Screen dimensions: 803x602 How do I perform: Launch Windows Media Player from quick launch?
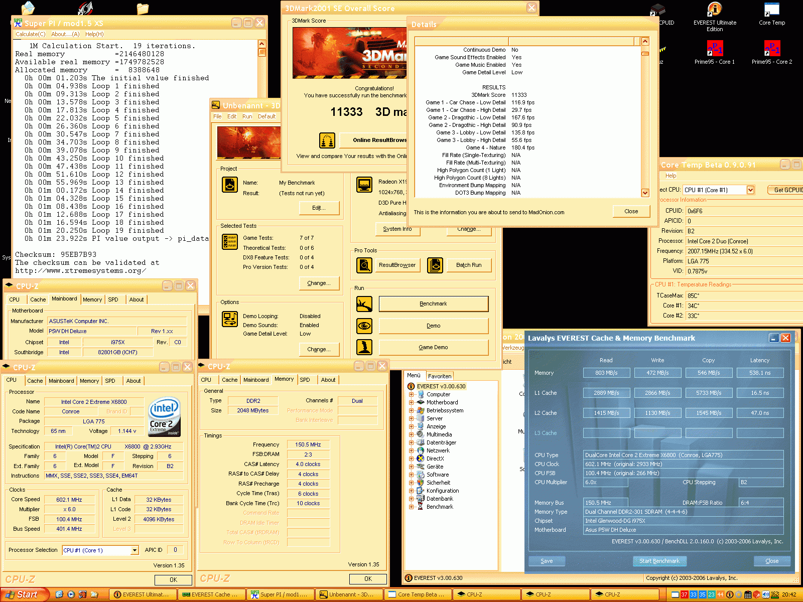71,594
